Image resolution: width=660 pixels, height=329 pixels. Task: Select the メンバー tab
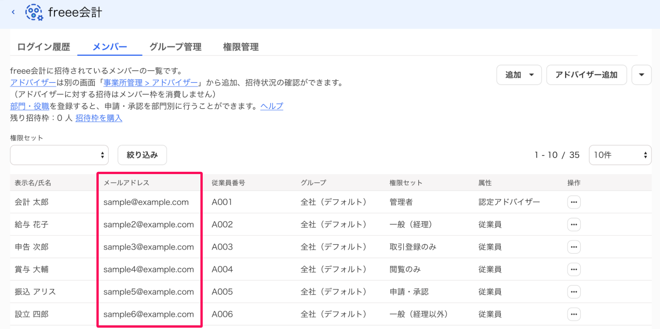pyautogui.click(x=110, y=47)
